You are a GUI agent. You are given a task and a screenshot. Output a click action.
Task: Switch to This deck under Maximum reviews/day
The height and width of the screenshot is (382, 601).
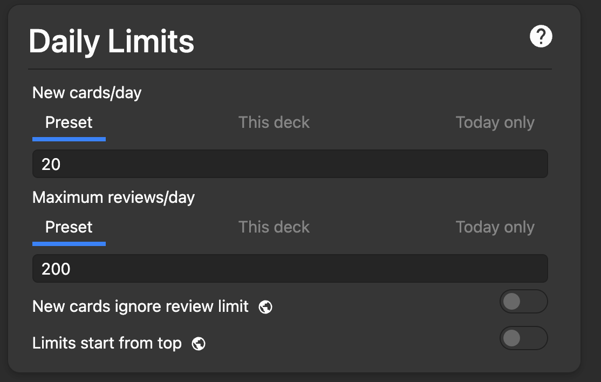pos(274,227)
